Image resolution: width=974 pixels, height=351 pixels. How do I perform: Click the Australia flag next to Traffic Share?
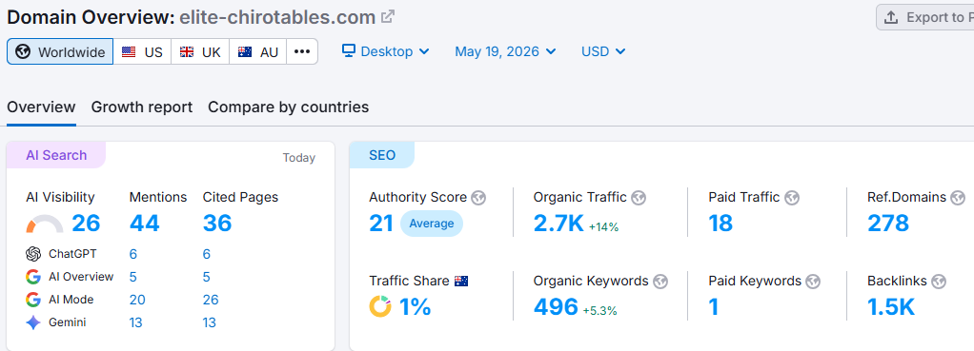pos(461,281)
